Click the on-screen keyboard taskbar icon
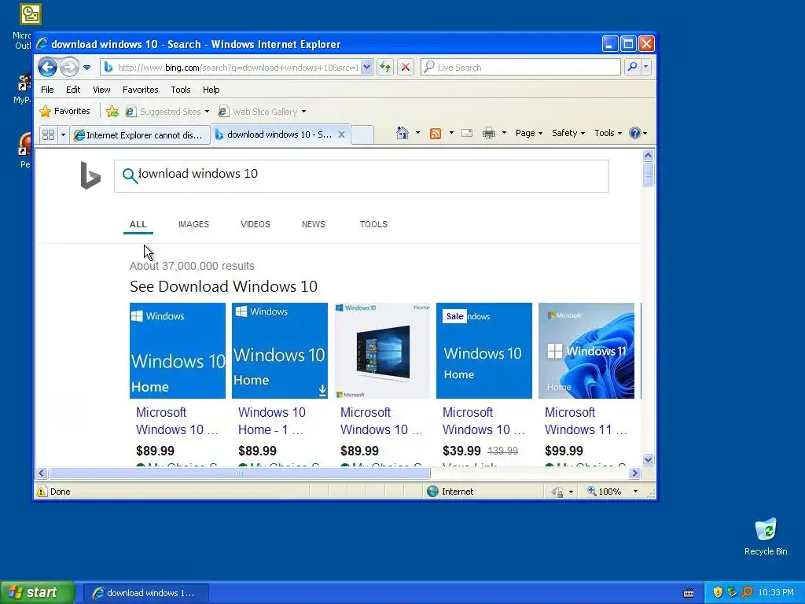The image size is (805, 604). pyautogui.click(x=689, y=593)
